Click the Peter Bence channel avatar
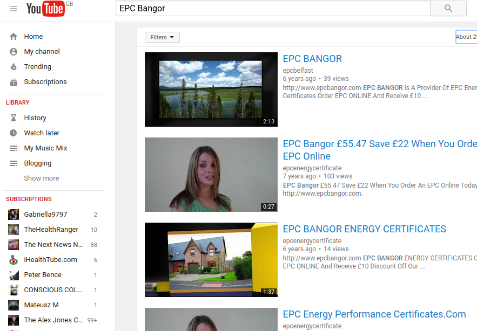The height and width of the screenshot is (331, 477). 14,275
